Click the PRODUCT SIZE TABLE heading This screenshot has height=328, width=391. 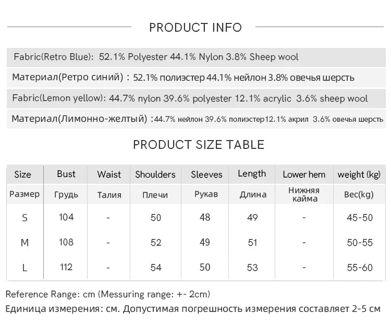click(x=199, y=145)
